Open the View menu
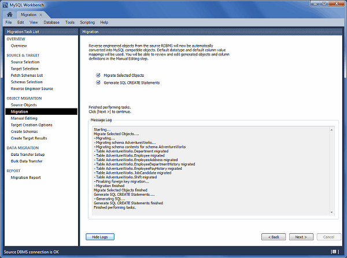This screenshot has width=347, height=258. coord(34,23)
